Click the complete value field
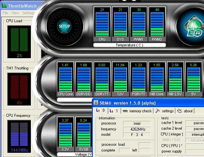 (x=124, y=150)
